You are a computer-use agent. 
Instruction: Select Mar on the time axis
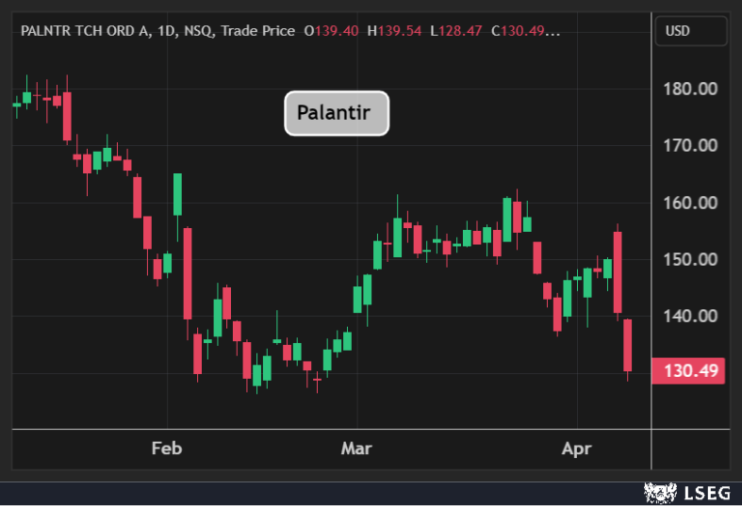pyautogui.click(x=355, y=449)
